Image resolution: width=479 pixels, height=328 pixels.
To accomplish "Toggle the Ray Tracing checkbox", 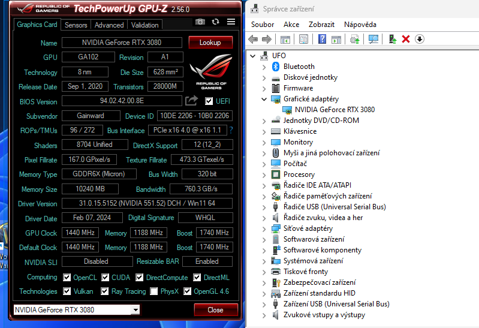I will pos(104,291).
